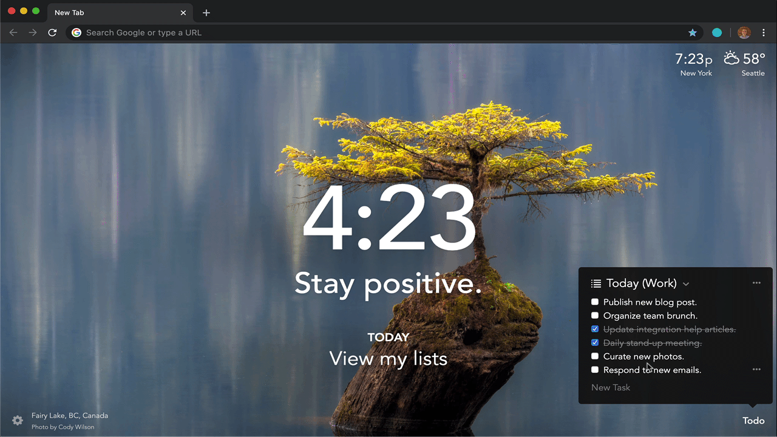Uncheck Daily stand-up meeting task
The height and width of the screenshot is (437, 777).
click(x=595, y=343)
